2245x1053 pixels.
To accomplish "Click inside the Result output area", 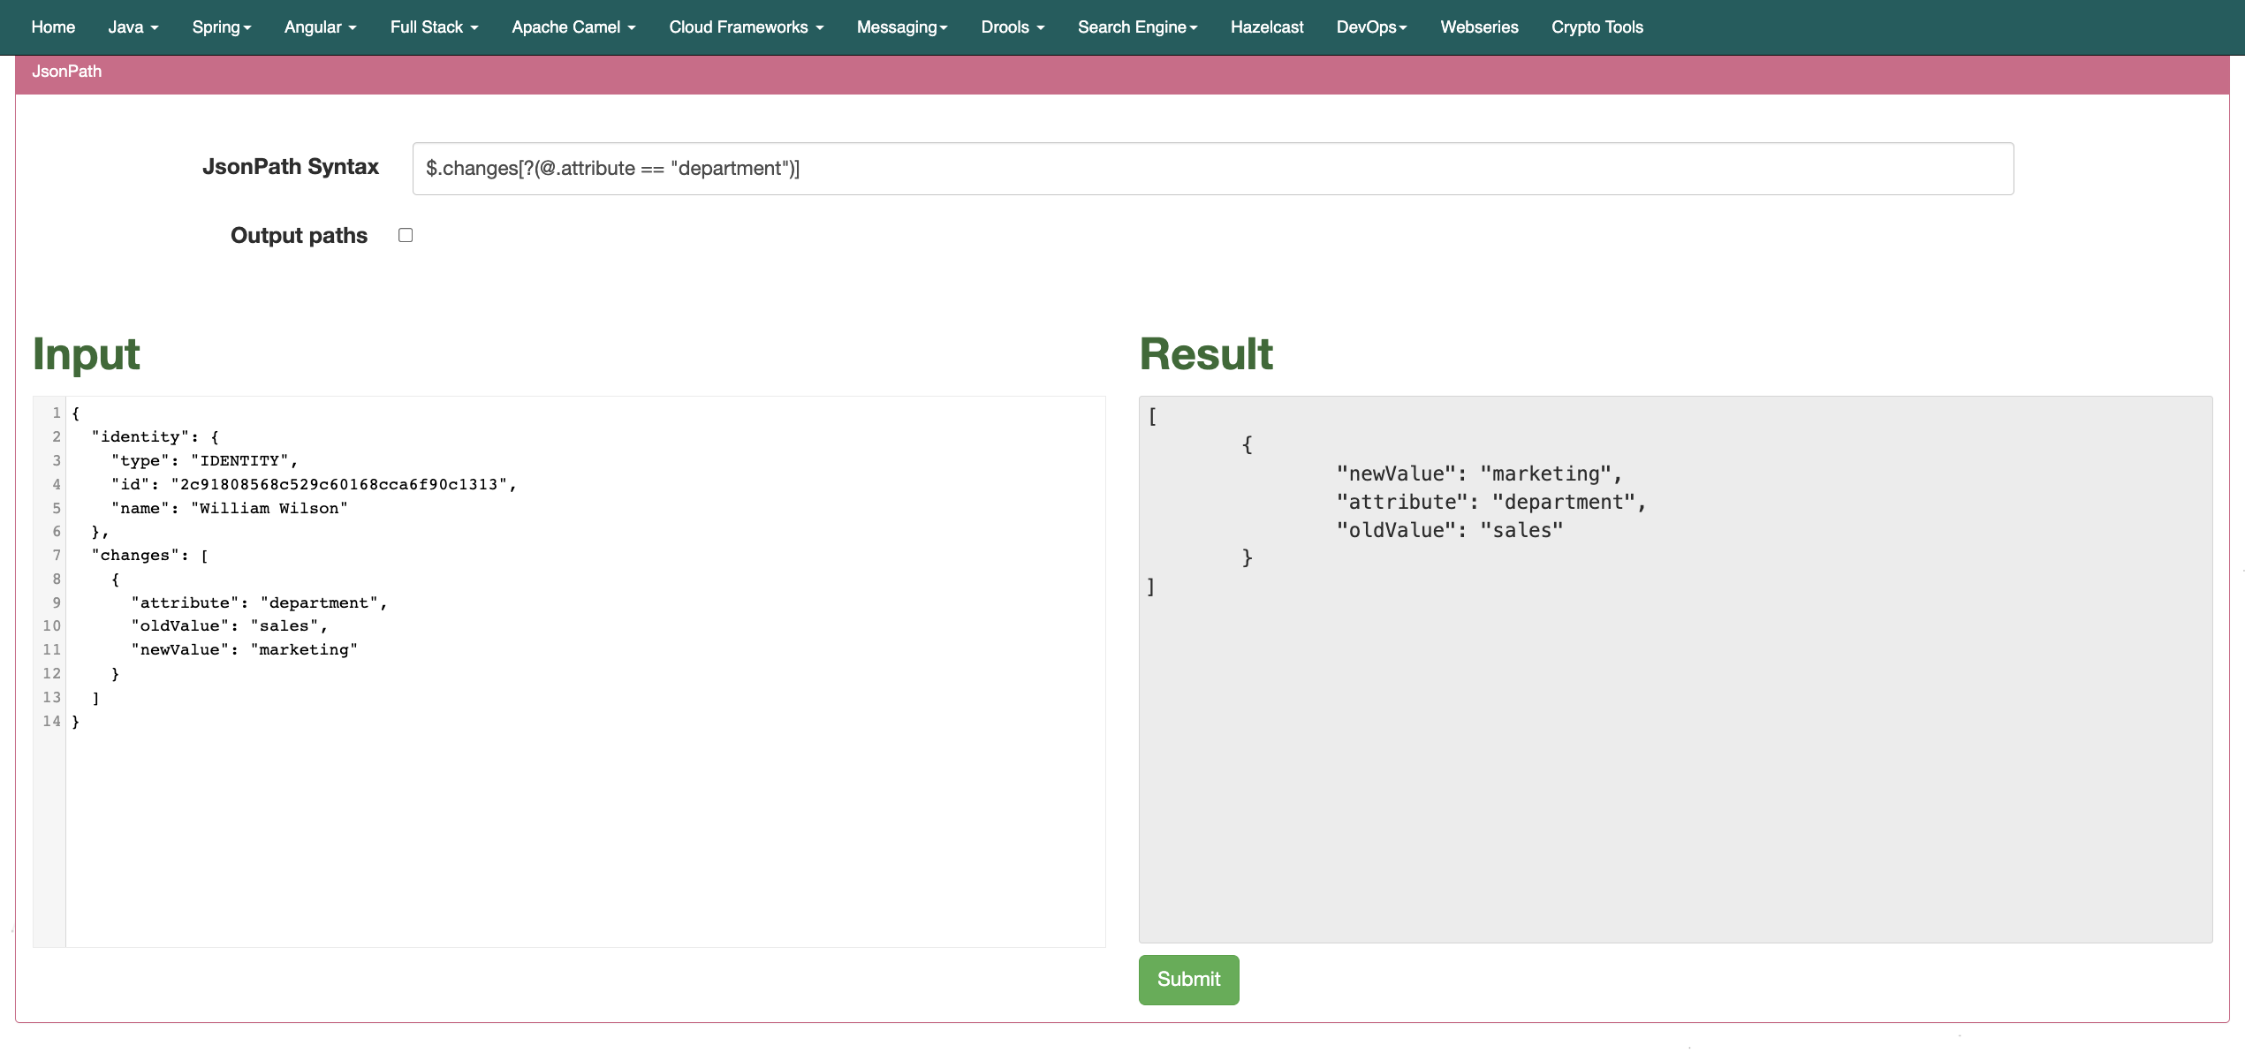I will [1675, 670].
